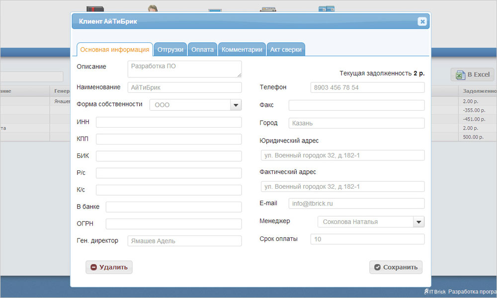Click the Телефон input field

point(367,87)
